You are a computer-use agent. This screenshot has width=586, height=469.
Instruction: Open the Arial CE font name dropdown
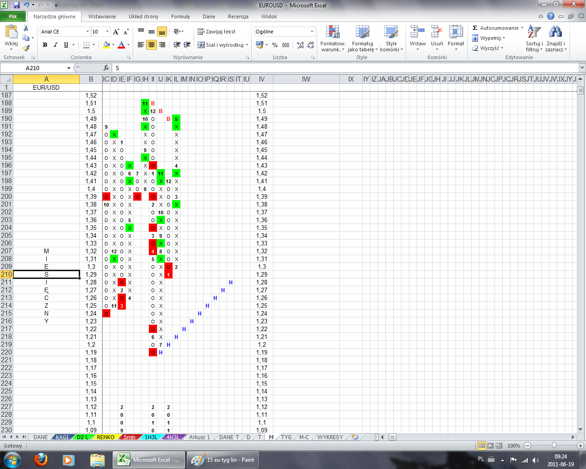tap(87, 32)
